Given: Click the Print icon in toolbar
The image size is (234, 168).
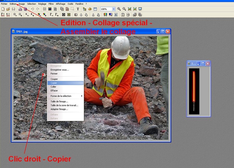Looking at the screenshot, I should 20,9.
